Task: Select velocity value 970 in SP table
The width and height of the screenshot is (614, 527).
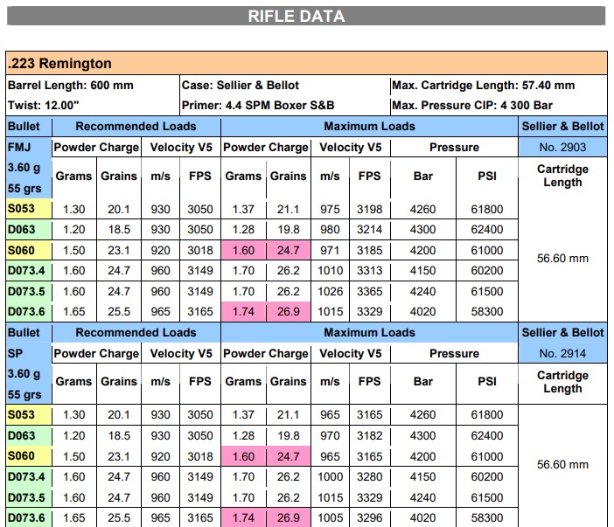Action: click(330, 436)
